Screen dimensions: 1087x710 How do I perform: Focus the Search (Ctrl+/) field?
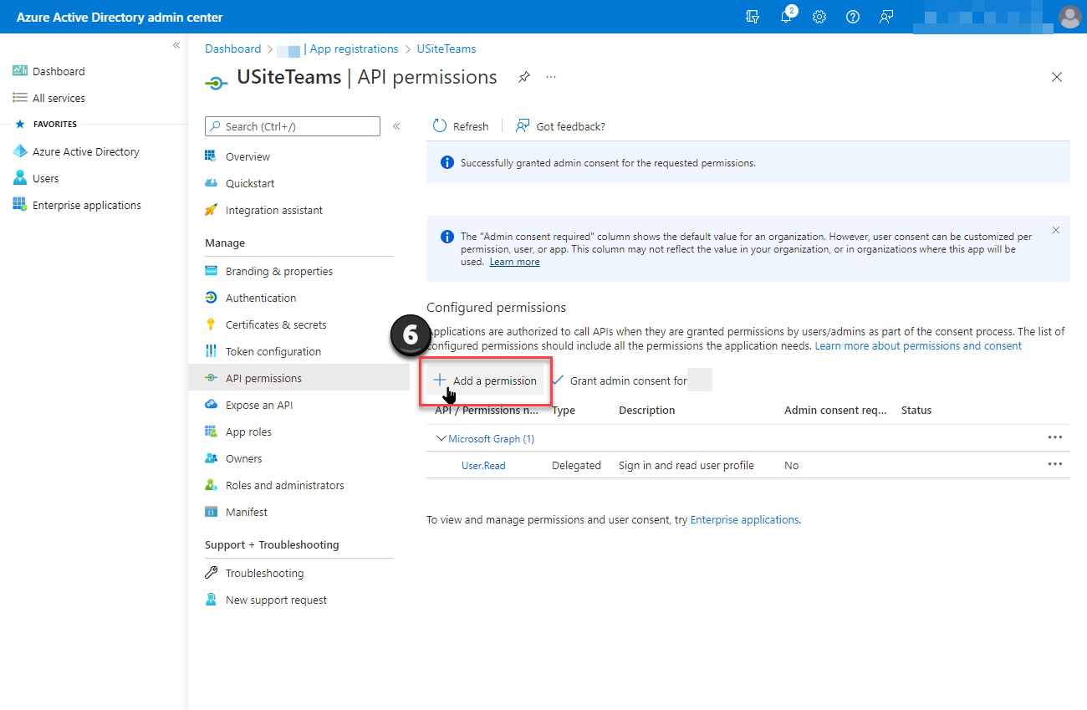coord(293,126)
